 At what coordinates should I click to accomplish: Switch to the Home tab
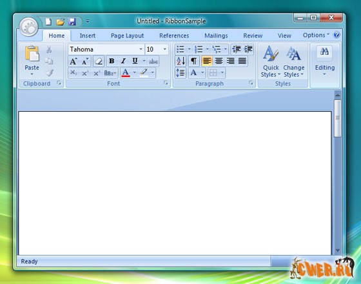[x=57, y=35]
